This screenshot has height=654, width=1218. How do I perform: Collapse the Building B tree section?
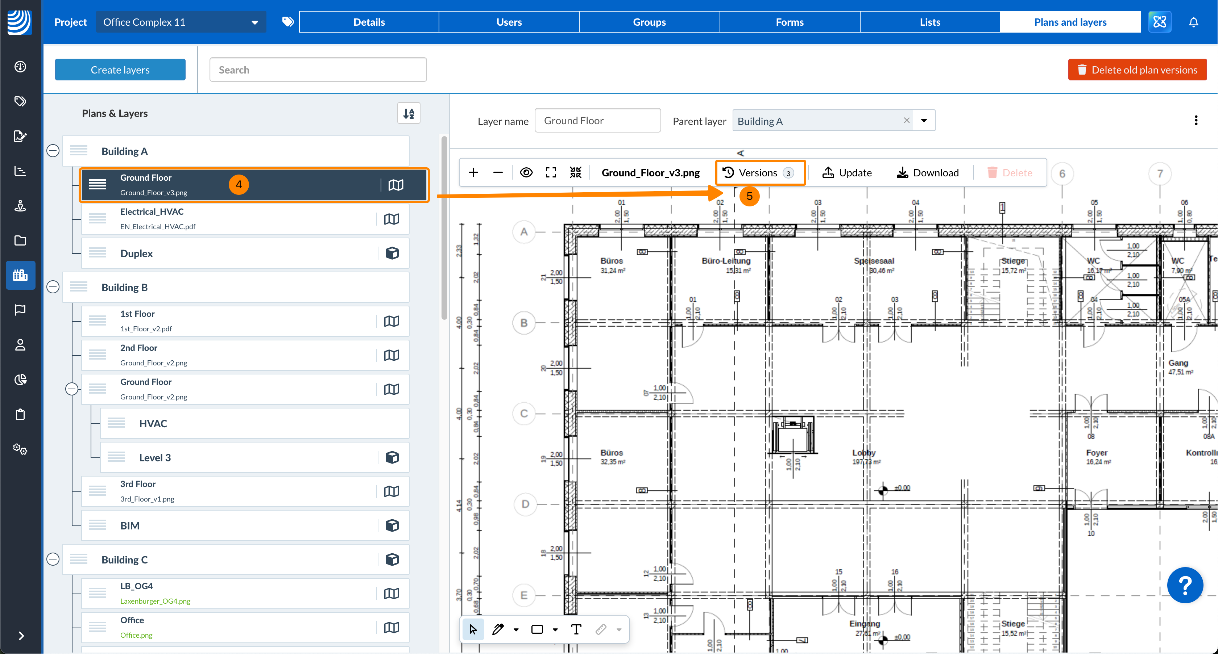coord(53,287)
